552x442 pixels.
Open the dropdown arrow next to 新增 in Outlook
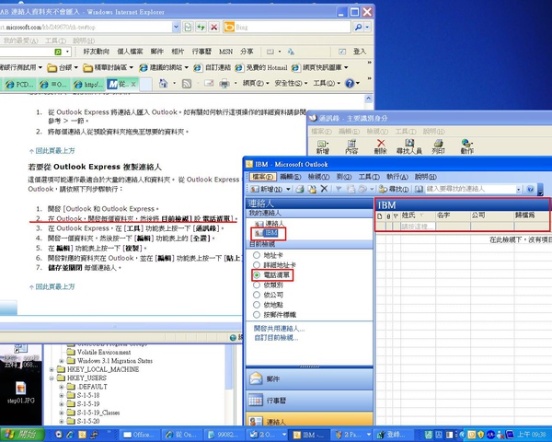click(288, 190)
